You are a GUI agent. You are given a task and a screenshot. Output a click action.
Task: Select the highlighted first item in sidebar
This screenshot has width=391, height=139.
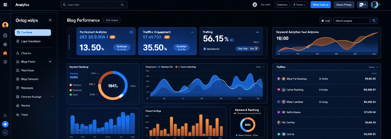coord(33,33)
